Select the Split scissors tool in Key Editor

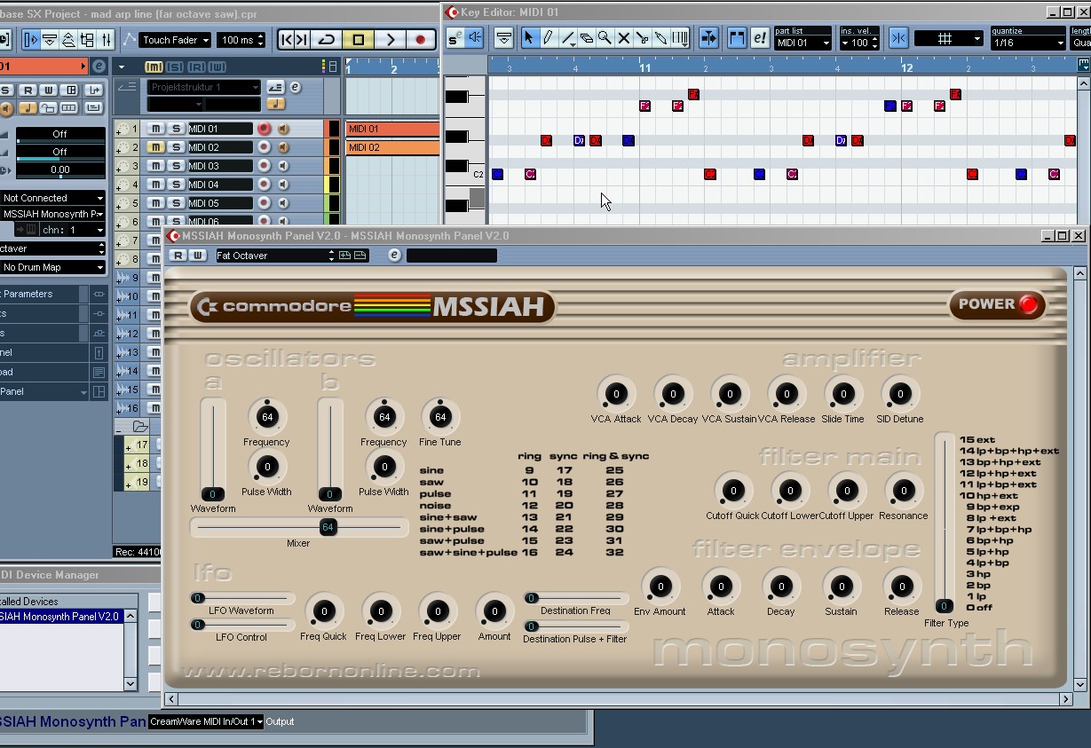click(x=642, y=38)
